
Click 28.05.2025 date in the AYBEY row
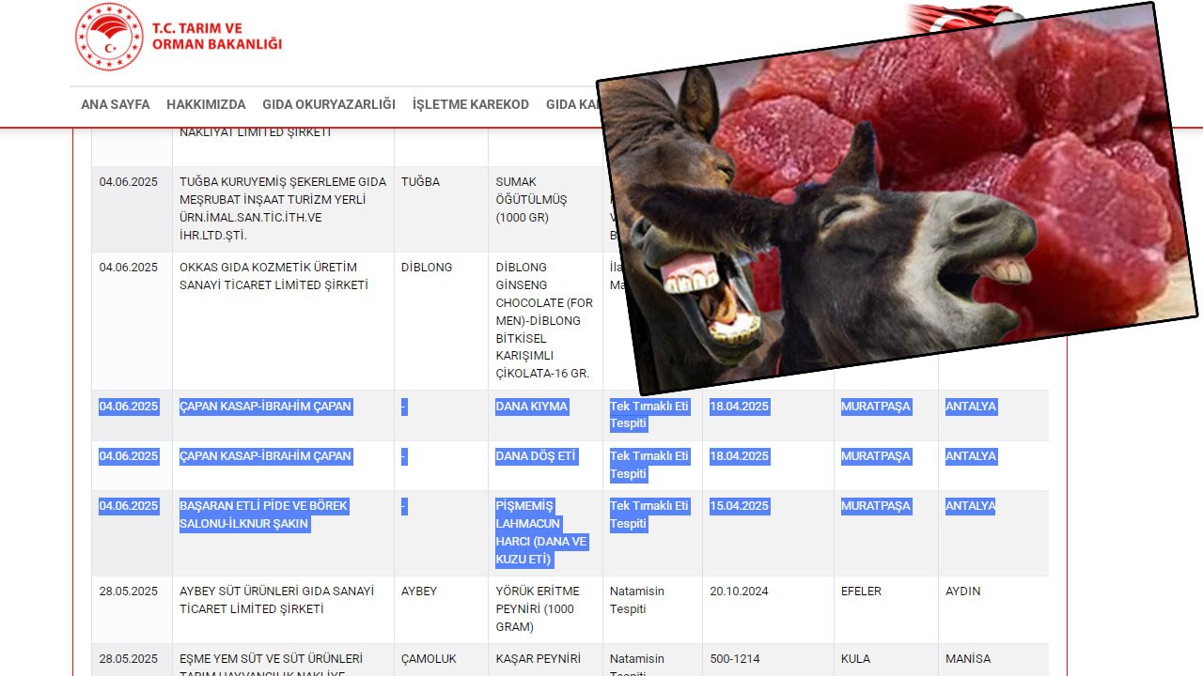point(132,609)
